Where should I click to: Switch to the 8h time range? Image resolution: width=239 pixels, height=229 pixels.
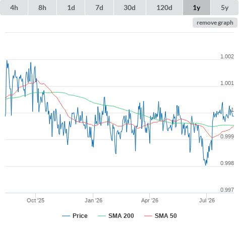pos(42,8)
